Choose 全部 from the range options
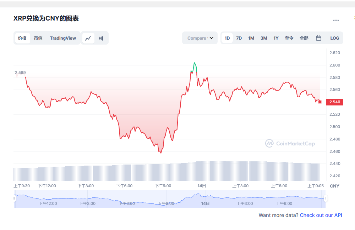 [304, 38]
